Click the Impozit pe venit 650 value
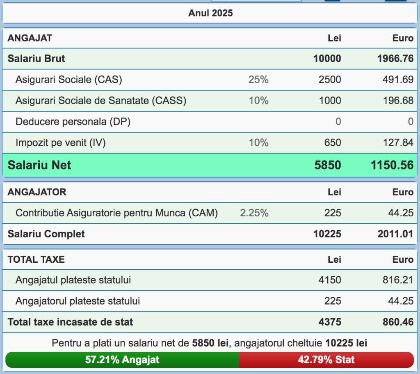The height and width of the screenshot is (374, 420). coord(333,143)
